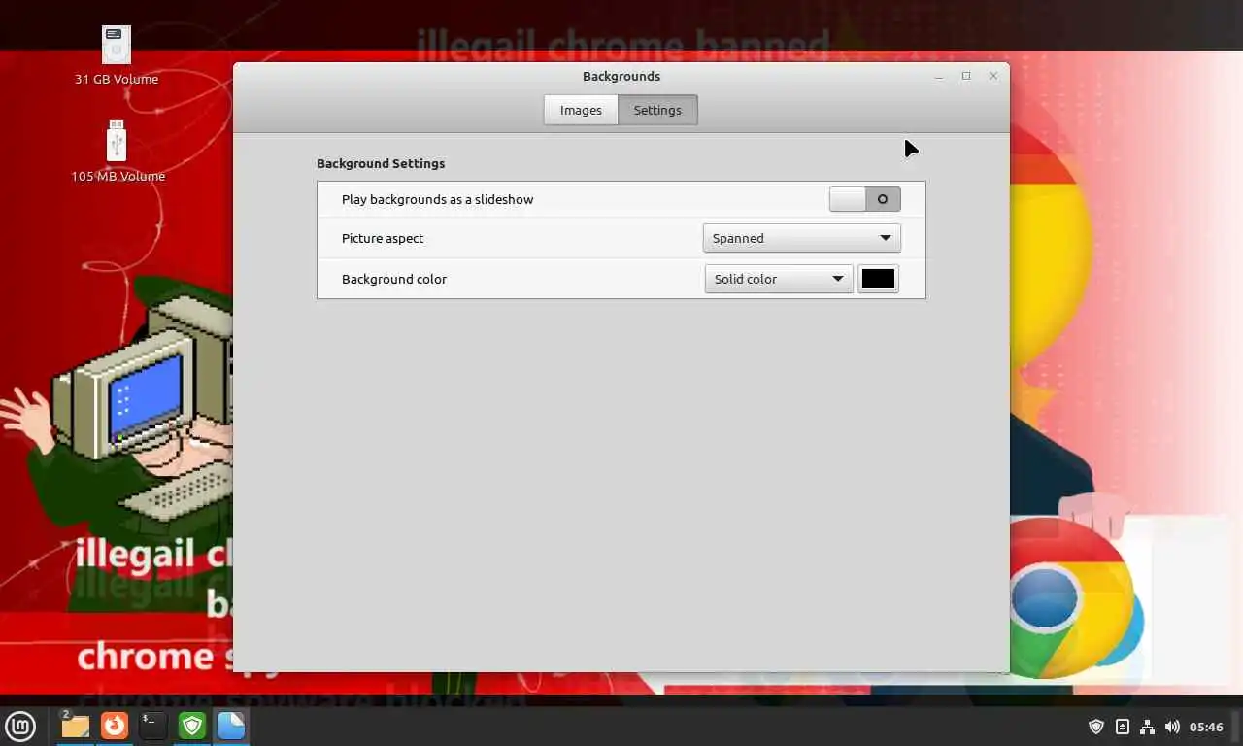Open the shield icon in system tray

[x=1096, y=727]
